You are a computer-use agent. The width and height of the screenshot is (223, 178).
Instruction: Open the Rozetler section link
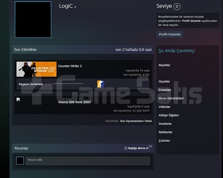[x=164, y=65]
